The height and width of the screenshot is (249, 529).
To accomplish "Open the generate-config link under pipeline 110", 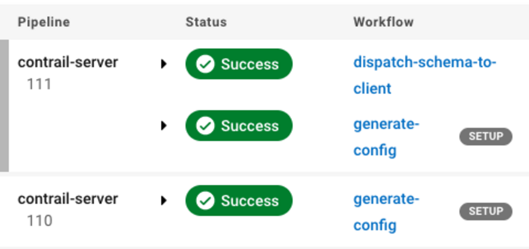I will click(x=386, y=199).
